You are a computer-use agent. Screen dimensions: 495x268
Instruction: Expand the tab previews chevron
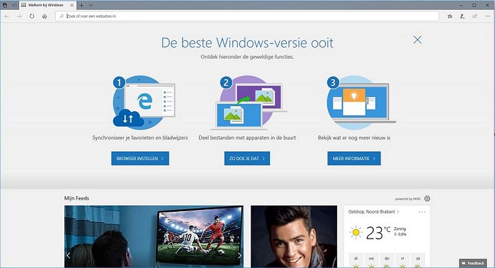click(x=90, y=6)
